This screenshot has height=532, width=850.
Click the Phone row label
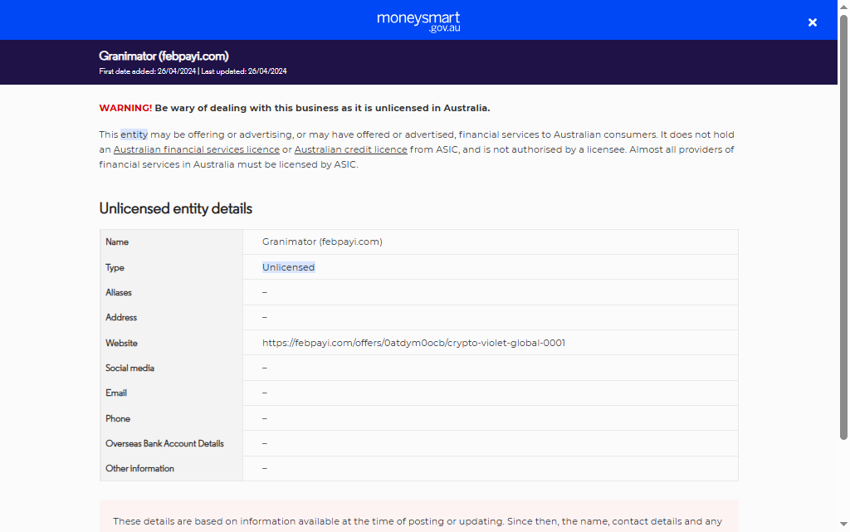click(x=118, y=419)
